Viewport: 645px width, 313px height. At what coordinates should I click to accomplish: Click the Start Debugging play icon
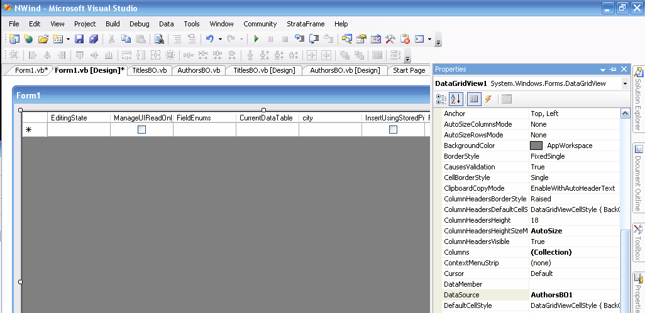256,39
